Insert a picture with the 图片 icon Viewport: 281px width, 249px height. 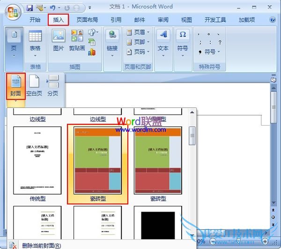click(59, 36)
